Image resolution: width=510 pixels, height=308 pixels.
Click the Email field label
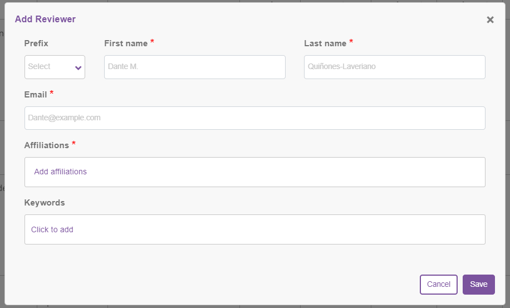coord(36,95)
